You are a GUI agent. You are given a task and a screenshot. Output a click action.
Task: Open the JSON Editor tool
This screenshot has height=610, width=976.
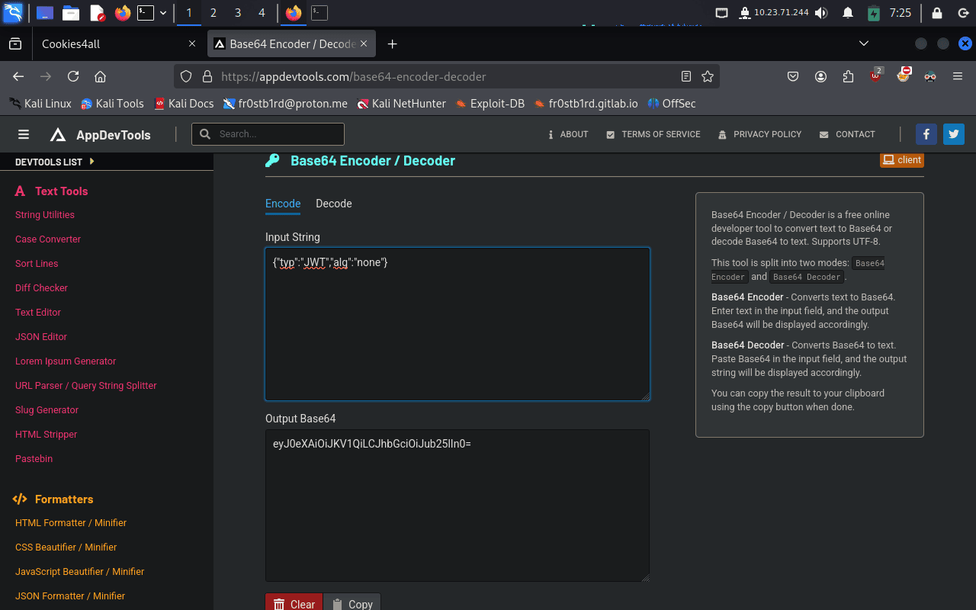pyautogui.click(x=41, y=337)
